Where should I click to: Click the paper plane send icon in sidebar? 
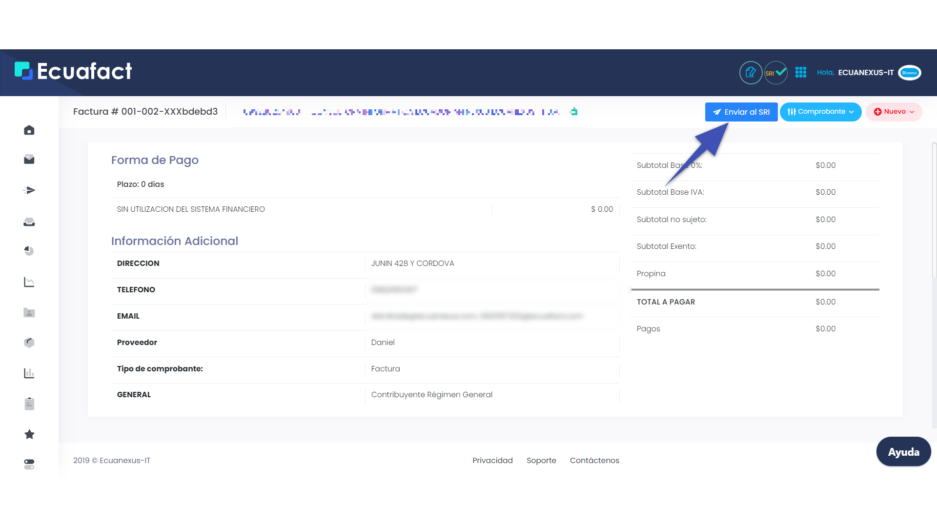coord(29,190)
